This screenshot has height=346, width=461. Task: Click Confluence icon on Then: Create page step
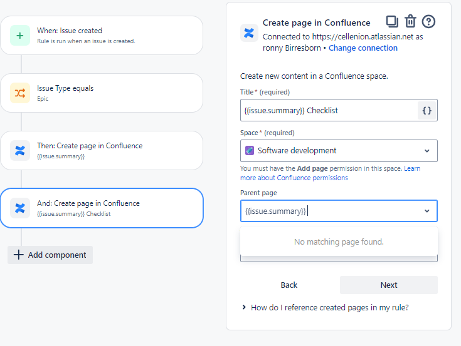pos(20,150)
